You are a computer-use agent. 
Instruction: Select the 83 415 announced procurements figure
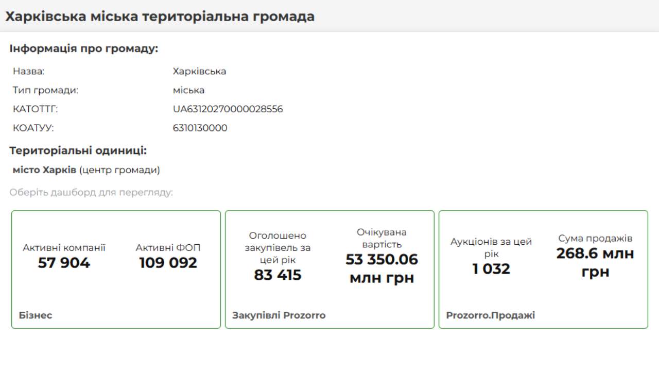pyautogui.click(x=278, y=275)
